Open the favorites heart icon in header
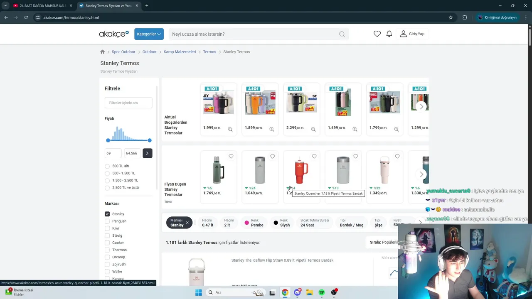 click(x=377, y=34)
